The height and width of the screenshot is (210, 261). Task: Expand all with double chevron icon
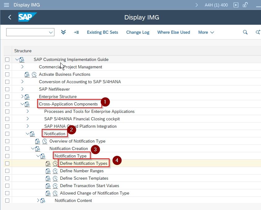coord(63,32)
